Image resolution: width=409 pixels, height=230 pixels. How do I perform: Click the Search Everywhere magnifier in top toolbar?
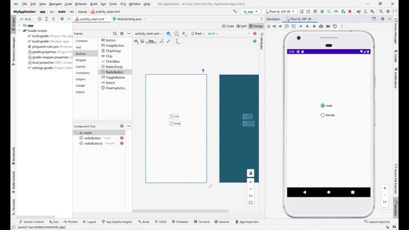point(381,11)
